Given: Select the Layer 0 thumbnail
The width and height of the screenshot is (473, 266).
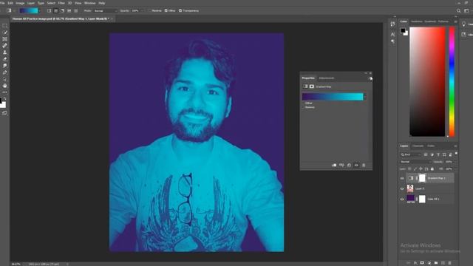Looking at the screenshot, I should click(x=410, y=189).
